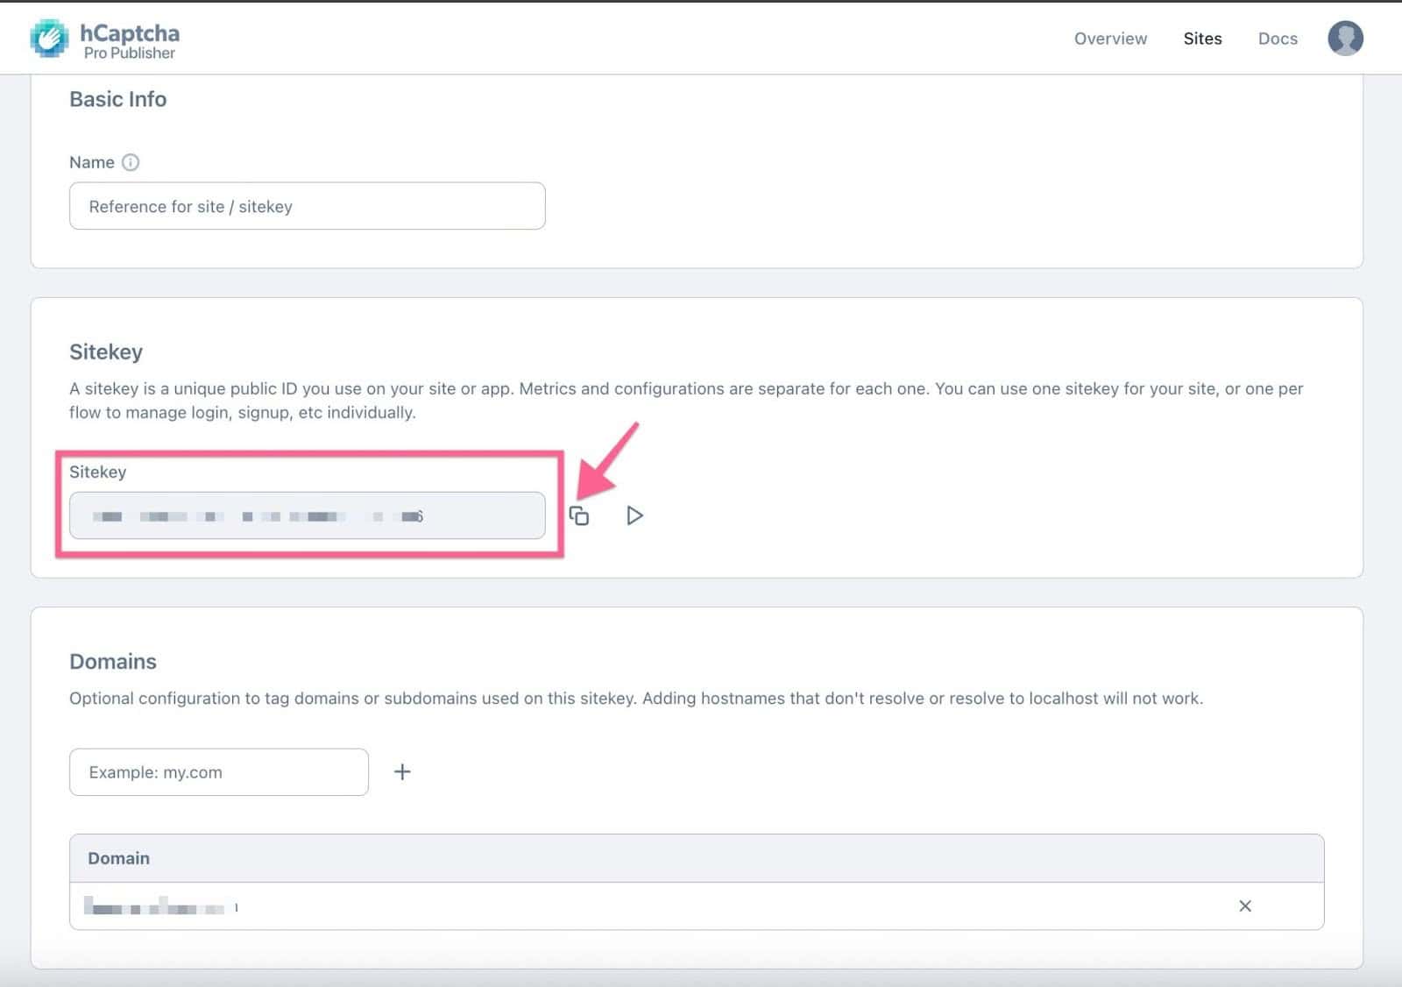The height and width of the screenshot is (987, 1402).
Task: Click the hCaptcha hand logo icon
Action: pyautogui.click(x=50, y=37)
